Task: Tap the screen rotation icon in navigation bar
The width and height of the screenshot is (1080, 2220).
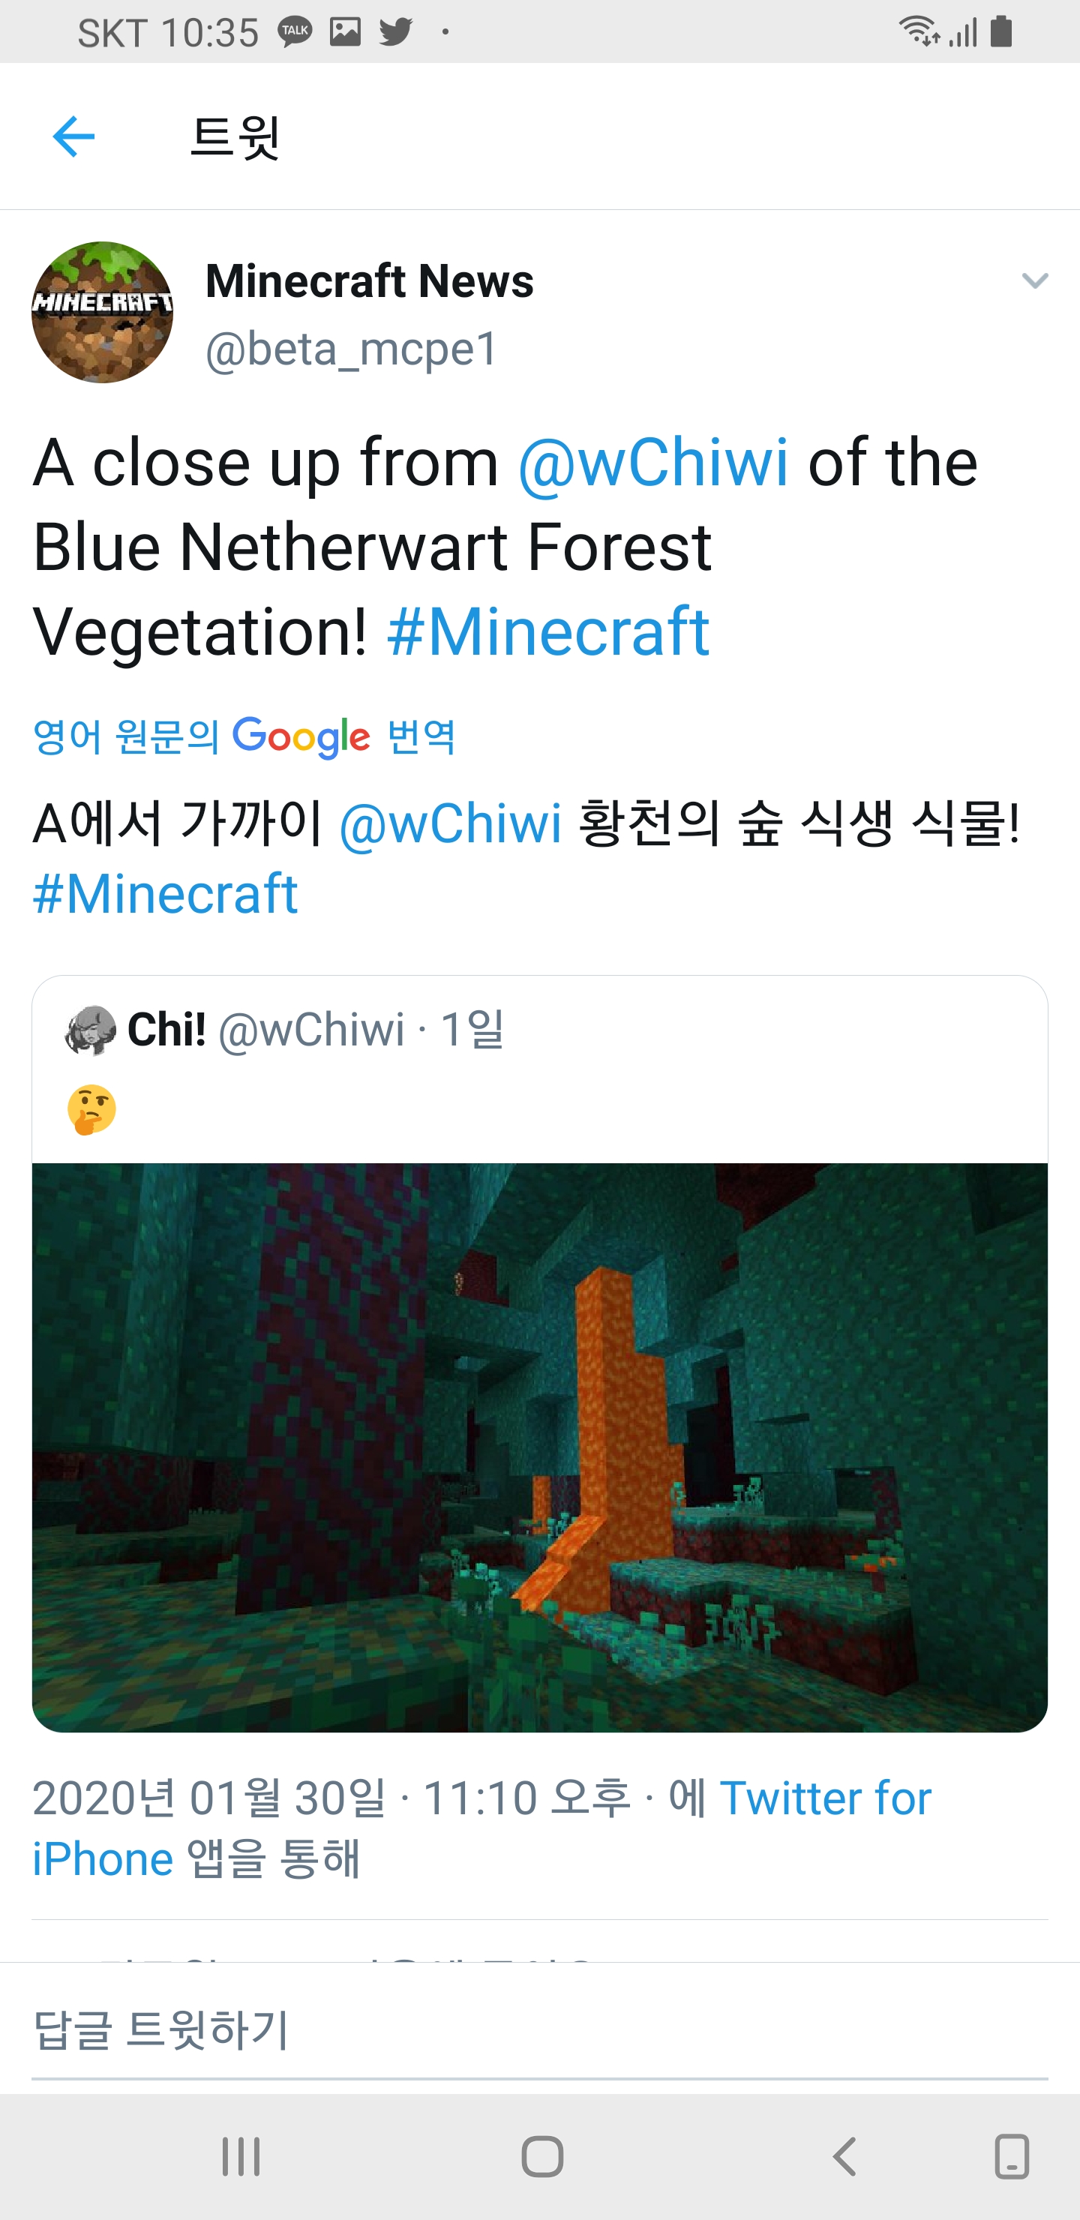Action: tap(1012, 2157)
